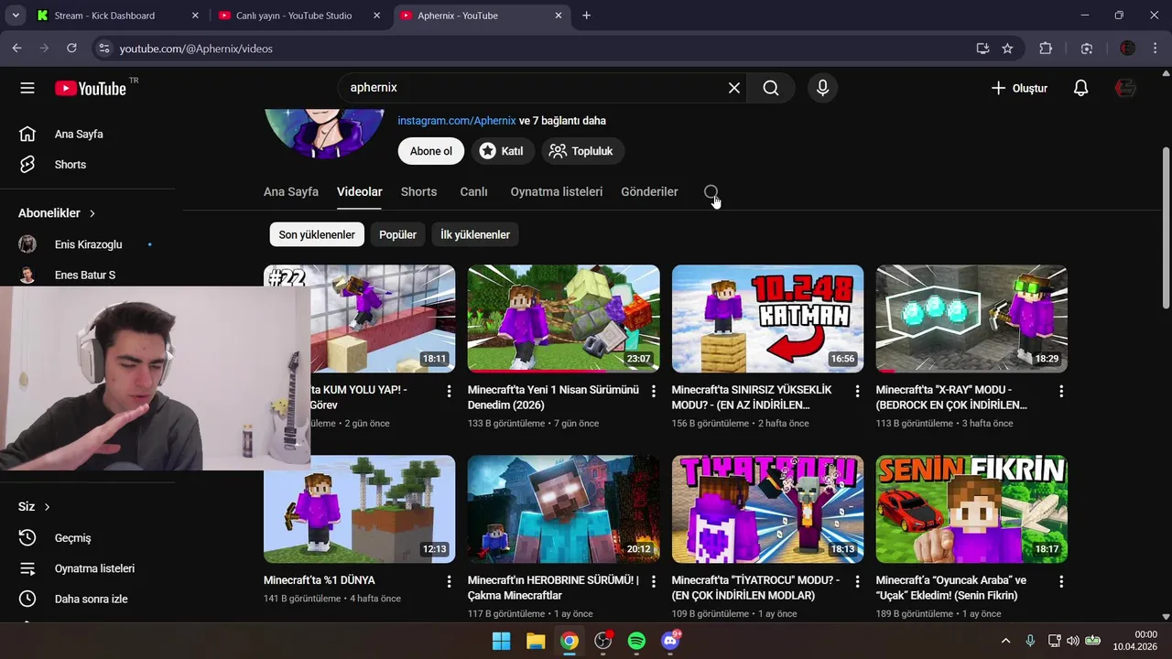Reload the page in Chrome
The width and height of the screenshot is (1172, 659).
(x=71, y=49)
